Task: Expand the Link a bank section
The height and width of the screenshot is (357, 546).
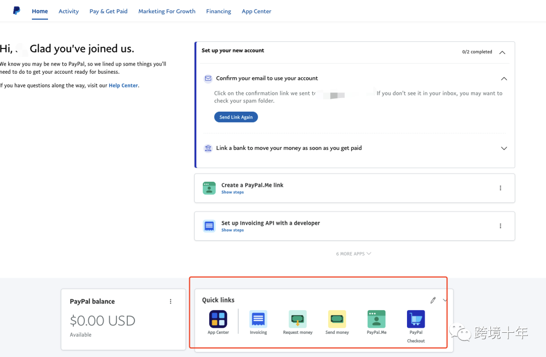Action: tap(504, 148)
